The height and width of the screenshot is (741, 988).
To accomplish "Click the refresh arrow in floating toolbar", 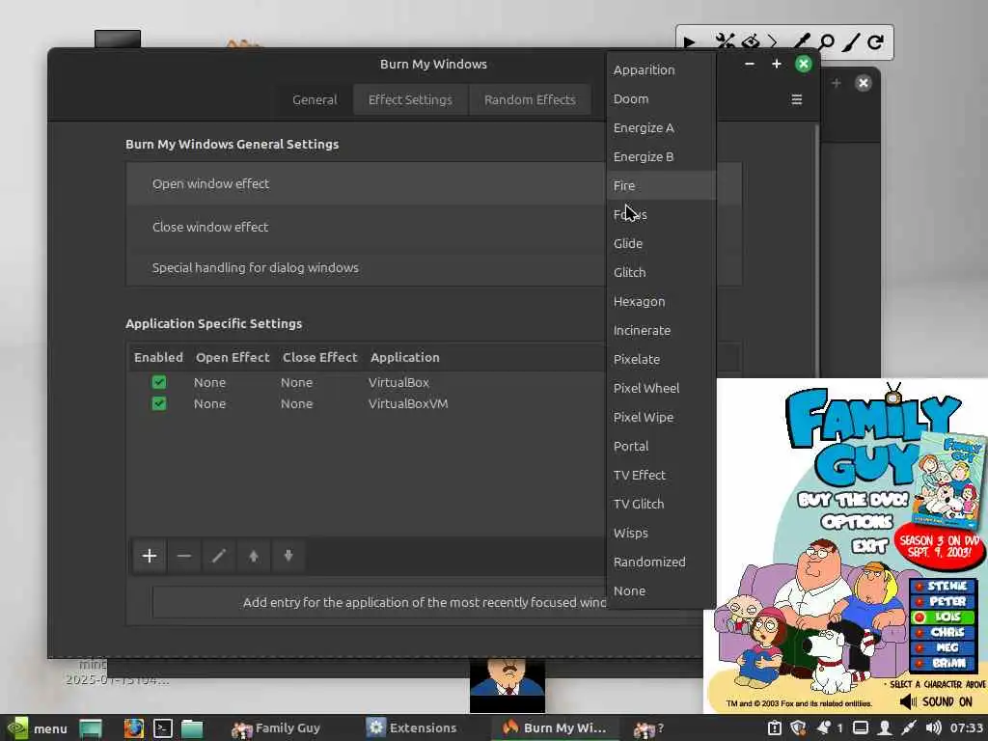I will 875,42.
